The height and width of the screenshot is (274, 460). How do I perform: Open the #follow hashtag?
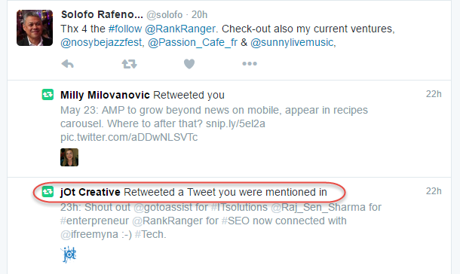(125, 29)
